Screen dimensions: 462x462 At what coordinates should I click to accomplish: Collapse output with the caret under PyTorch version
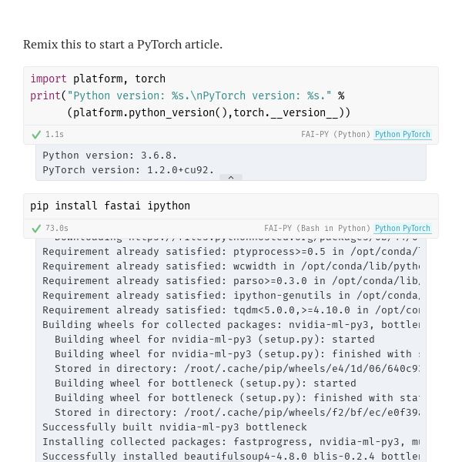coord(231,177)
